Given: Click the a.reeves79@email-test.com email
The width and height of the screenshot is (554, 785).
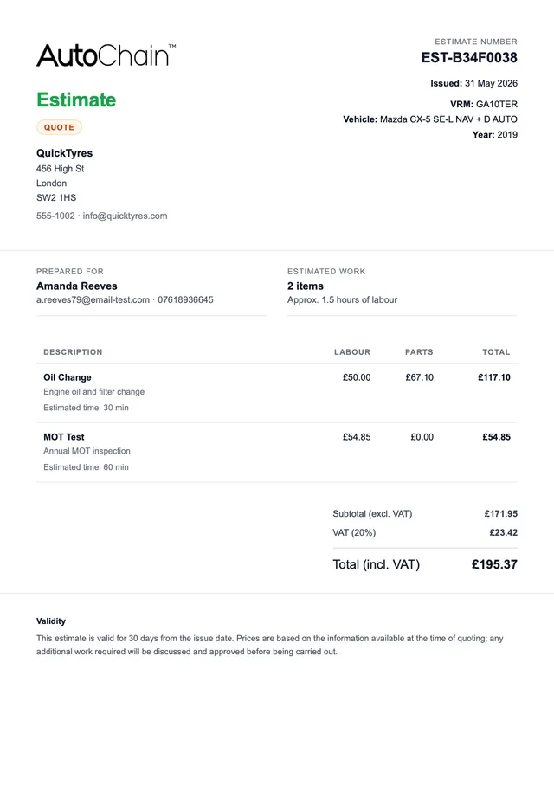Looking at the screenshot, I should [93, 299].
